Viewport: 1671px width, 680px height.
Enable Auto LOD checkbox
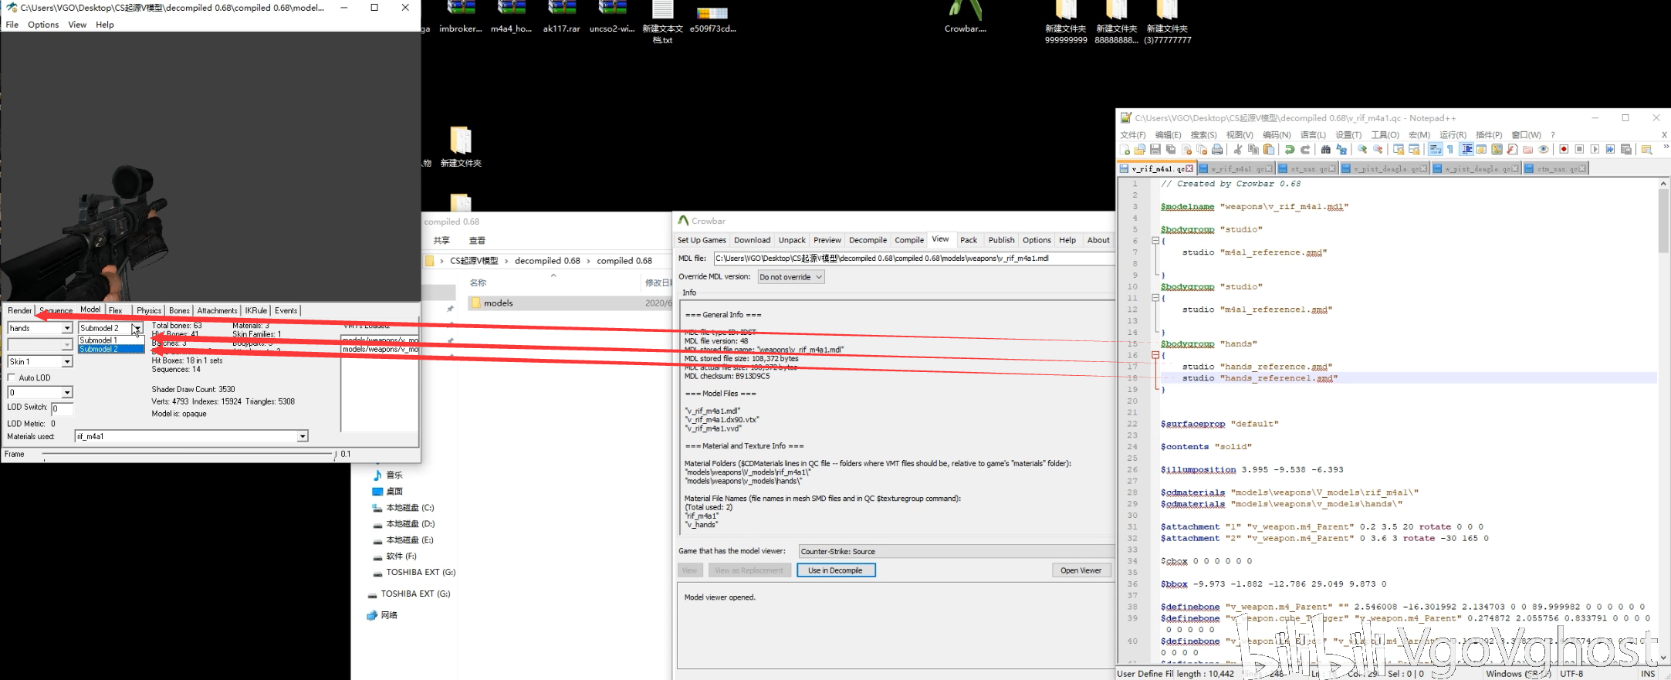[12, 378]
